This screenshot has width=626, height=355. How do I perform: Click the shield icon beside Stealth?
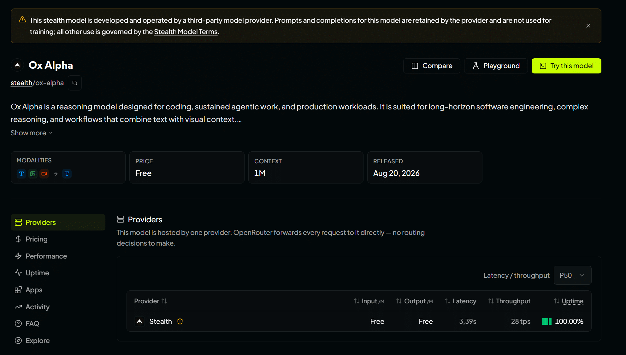[180, 321]
